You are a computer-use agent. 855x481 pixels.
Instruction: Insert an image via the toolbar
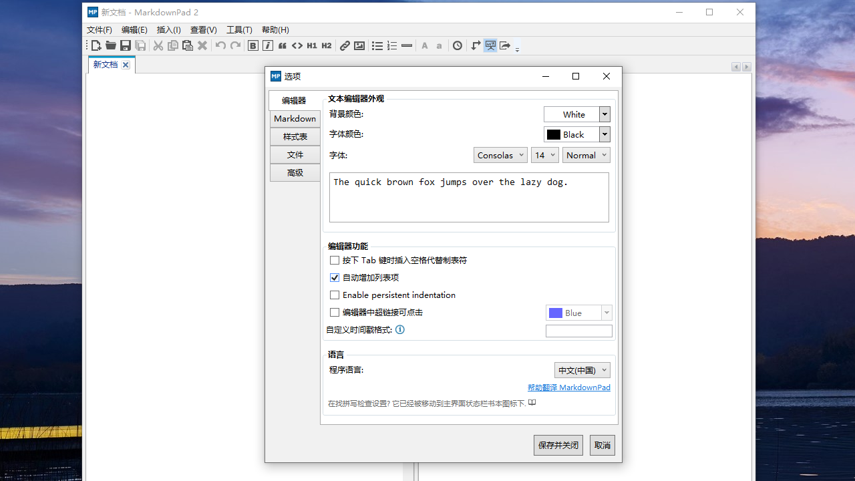[x=359, y=45]
